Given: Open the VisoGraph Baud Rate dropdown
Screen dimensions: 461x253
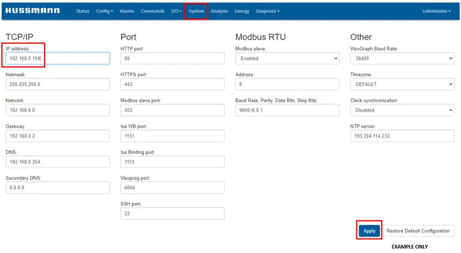Looking at the screenshot, I should [x=402, y=58].
